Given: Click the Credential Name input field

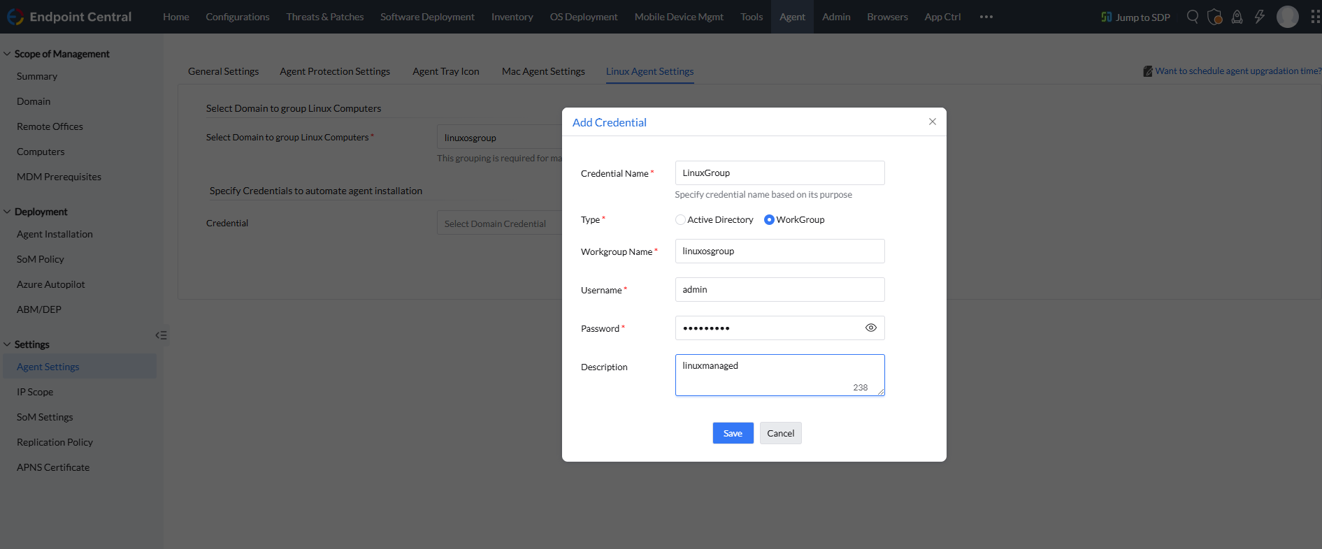Looking at the screenshot, I should (x=779, y=173).
